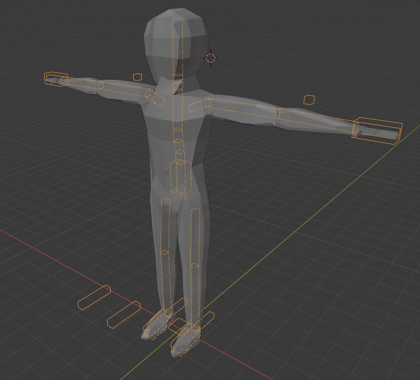This screenshot has height=380, width=420.
Task: Select the forearm bone on screen-right arm
Action: tap(316, 121)
